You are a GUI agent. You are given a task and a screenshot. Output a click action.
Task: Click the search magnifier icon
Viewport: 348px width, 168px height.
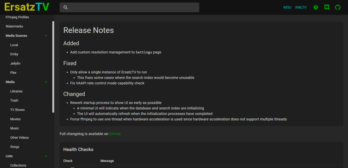pos(66,7)
